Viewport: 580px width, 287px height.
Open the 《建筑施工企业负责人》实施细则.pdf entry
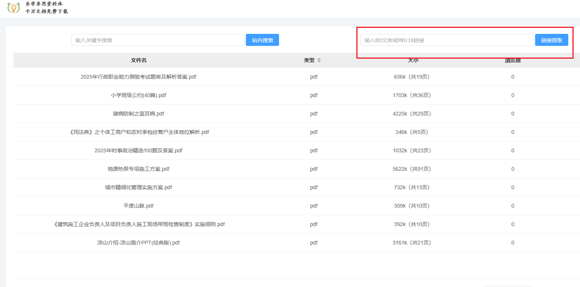(x=139, y=225)
